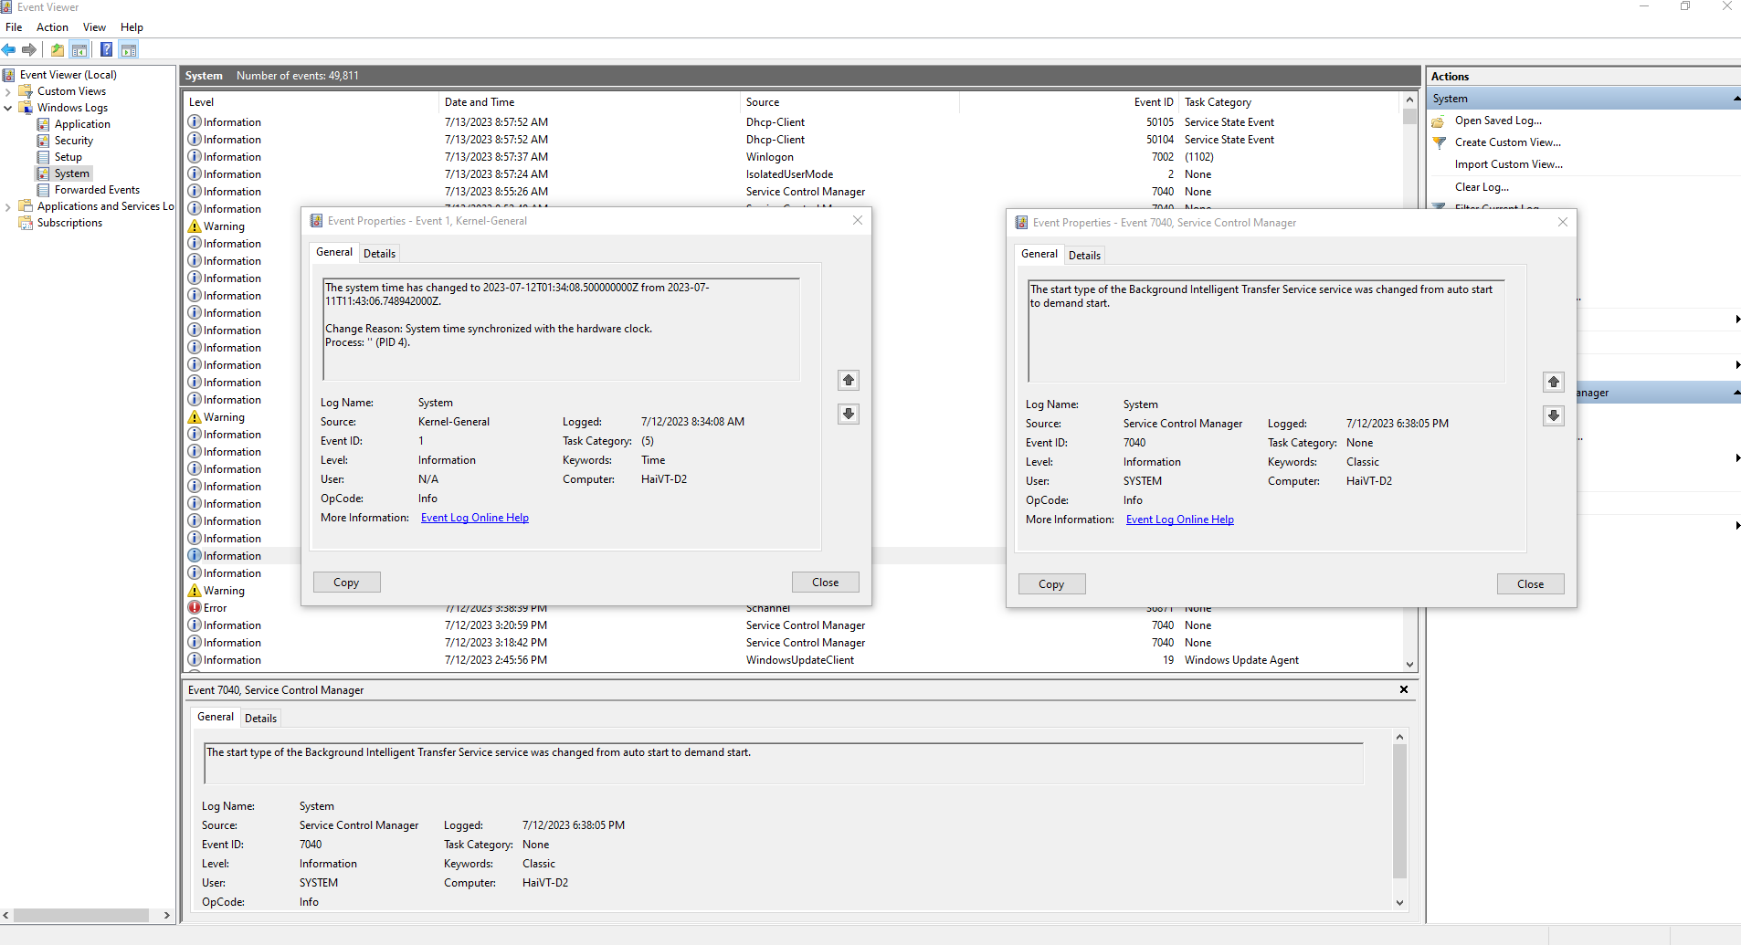Open Event Log Online Help in Service Control Manager dialog
The height and width of the screenshot is (945, 1741).
tap(1179, 520)
